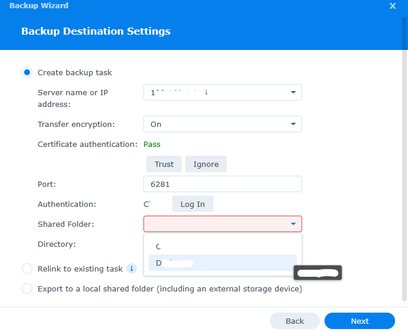
Task: Click info icon beside Relink to existing task
Action: coord(132,269)
